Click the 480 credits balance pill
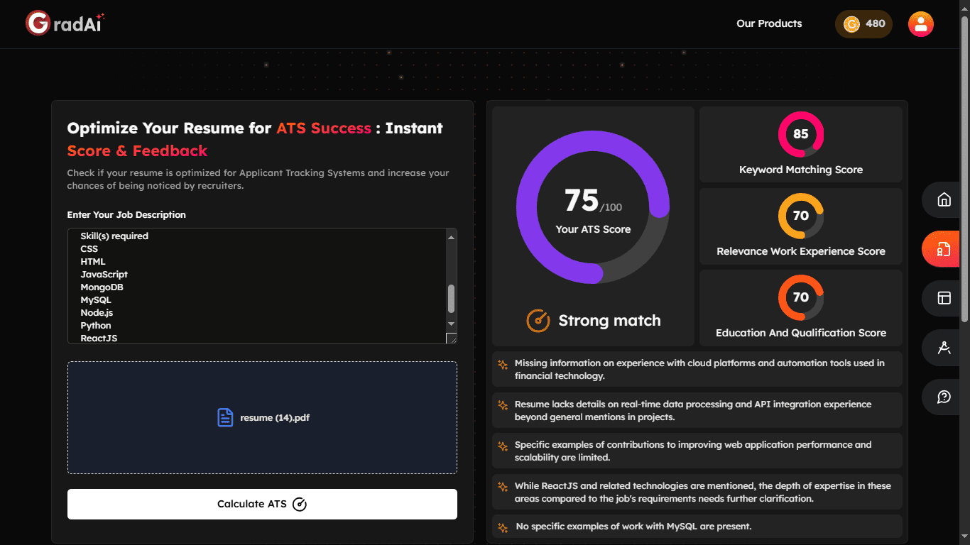The width and height of the screenshot is (970, 545). (x=863, y=23)
